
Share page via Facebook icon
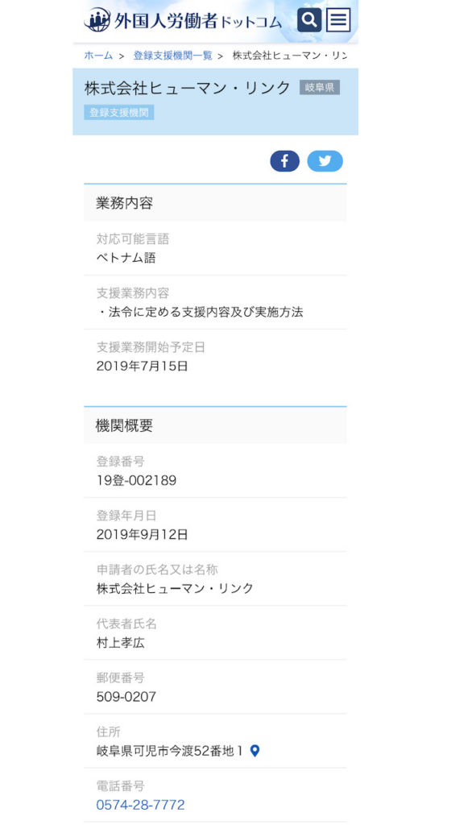(284, 161)
